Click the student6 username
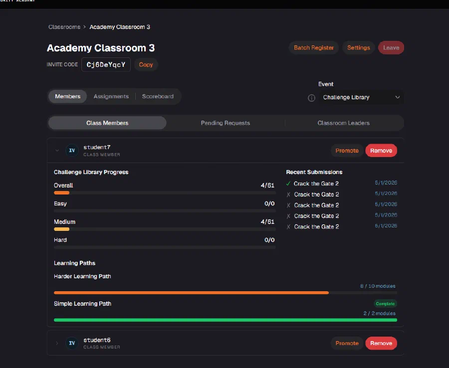This screenshot has height=368, width=449. coord(97,340)
